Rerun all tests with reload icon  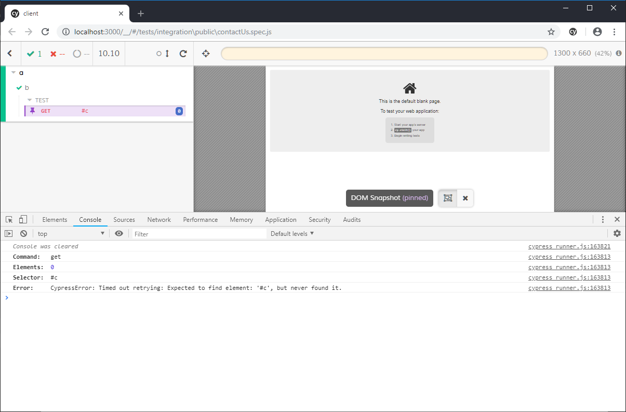tap(183, 54)
